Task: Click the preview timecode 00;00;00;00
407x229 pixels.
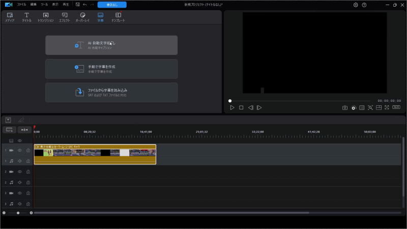Action: pyautogui.click(x=389, y=101)
